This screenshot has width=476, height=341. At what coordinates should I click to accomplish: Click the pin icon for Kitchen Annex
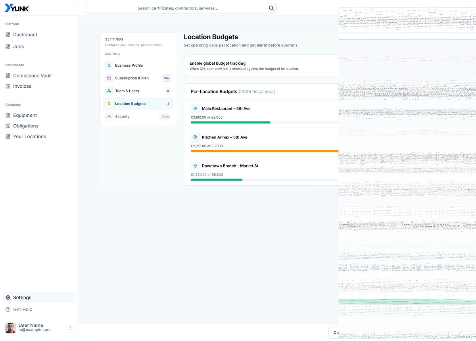pyautogui.click(x=195, y=137)
